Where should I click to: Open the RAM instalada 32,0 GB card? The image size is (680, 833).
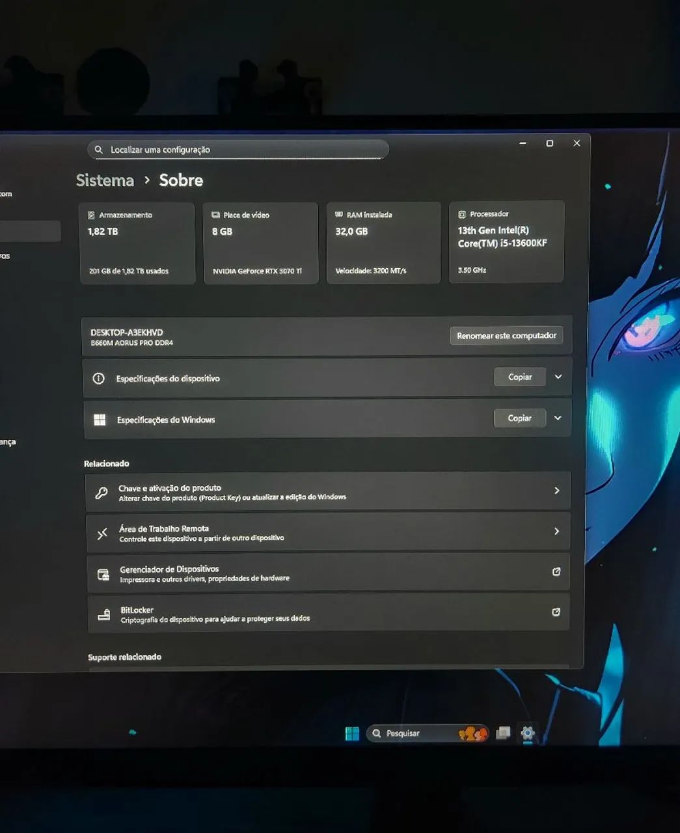point(383,242)
